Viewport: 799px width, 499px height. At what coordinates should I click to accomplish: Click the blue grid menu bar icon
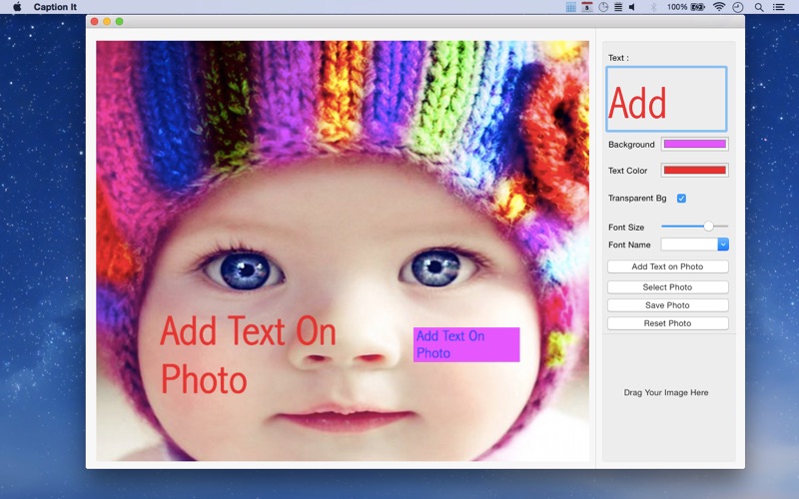(570, 7)
